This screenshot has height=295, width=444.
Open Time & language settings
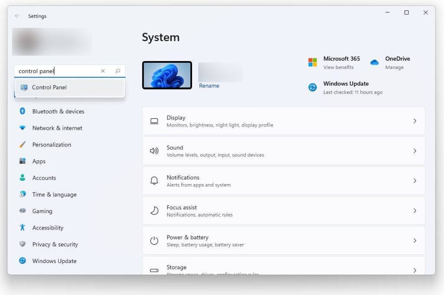tap(70, 195)
